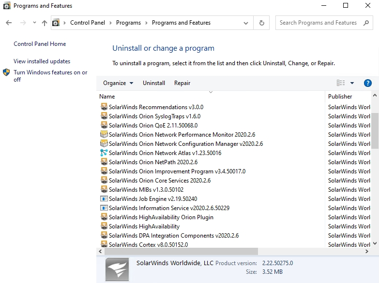Click Repair in the toolbar
The image size is (379, 283).
coord(182,83)
